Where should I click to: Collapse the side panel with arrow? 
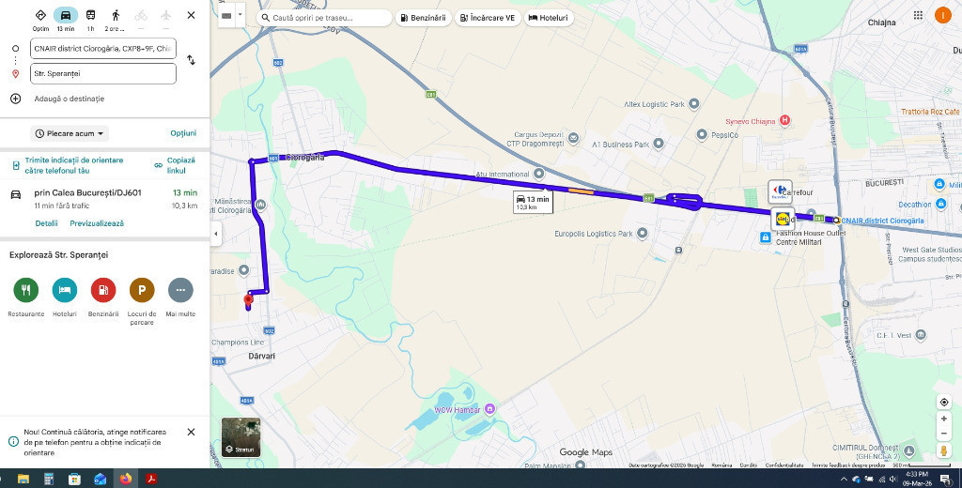[x=216, y=234]
